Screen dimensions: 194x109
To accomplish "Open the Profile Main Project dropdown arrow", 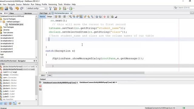I will 74,8.
